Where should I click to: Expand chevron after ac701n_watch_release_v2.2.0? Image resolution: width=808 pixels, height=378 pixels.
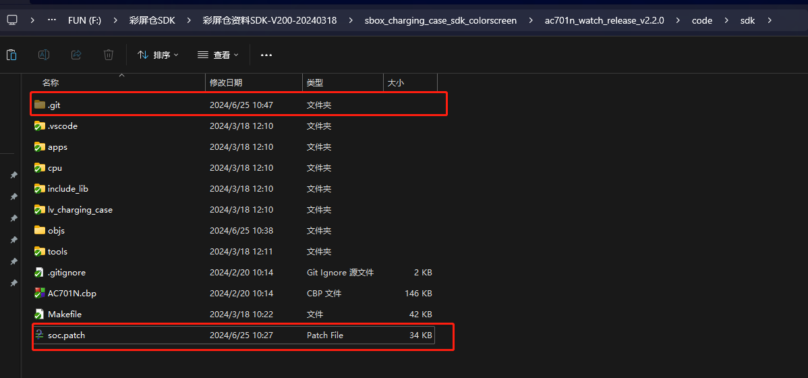tap(678, 21)
